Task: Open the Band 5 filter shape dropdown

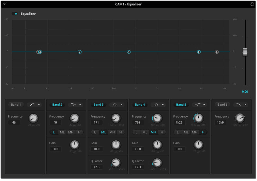Action: 200,105
